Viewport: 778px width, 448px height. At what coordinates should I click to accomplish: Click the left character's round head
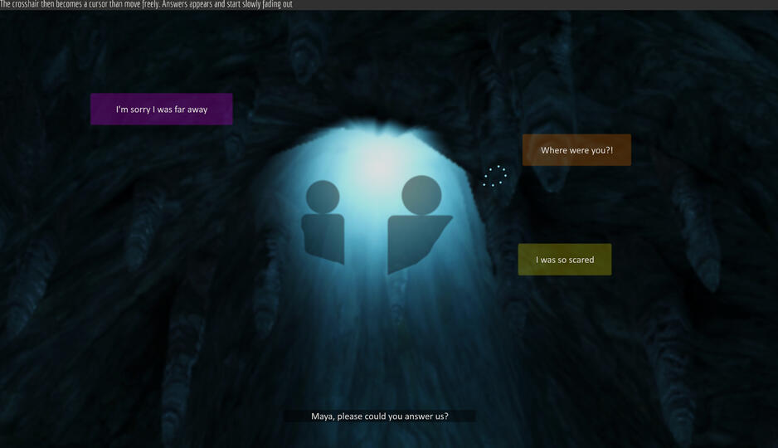(x=323, y=197)
